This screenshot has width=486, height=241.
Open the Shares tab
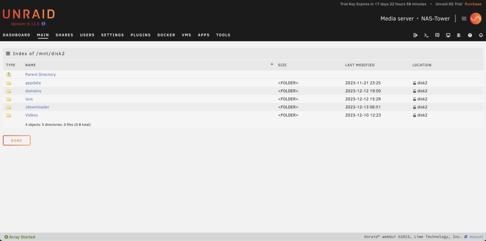click(65, 35)
